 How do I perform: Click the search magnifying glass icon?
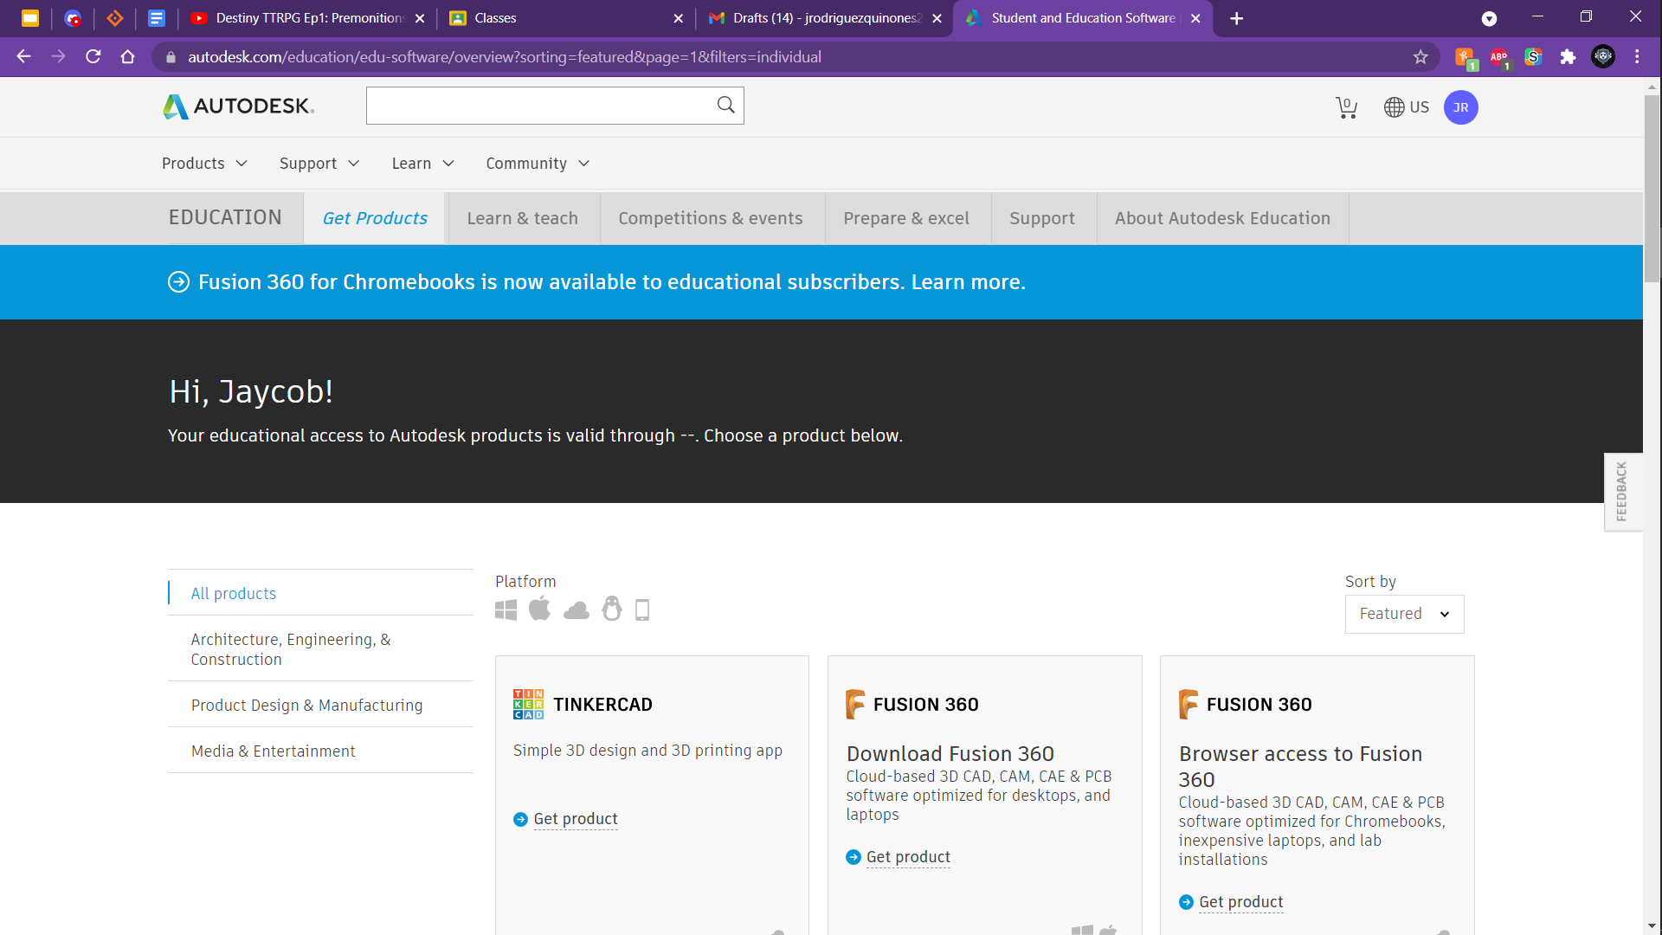coord(725,105)
